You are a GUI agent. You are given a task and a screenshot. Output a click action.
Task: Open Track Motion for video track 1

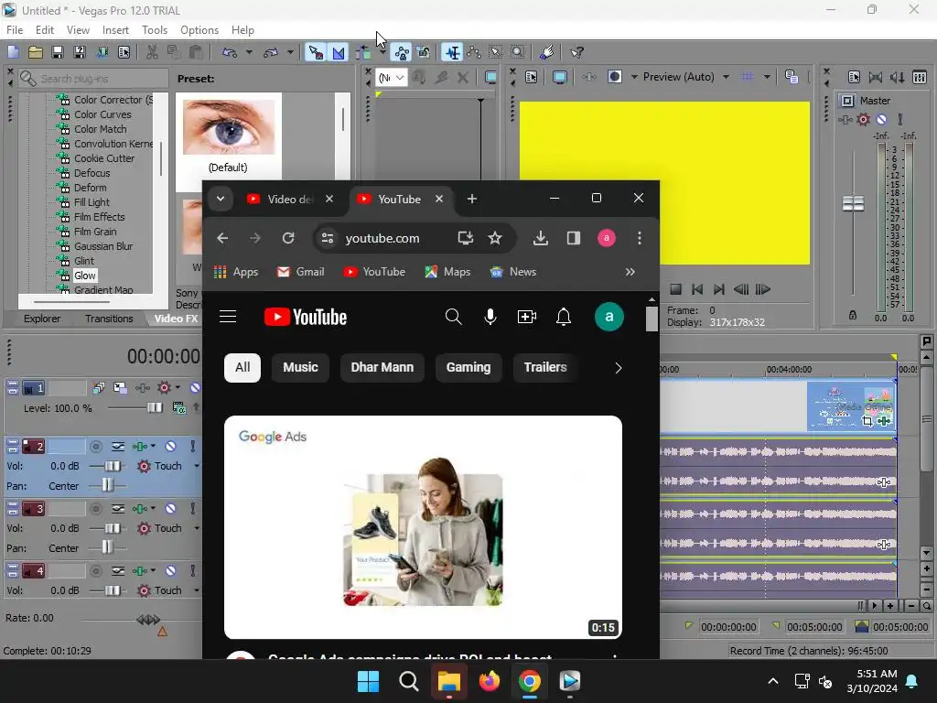(120, 388)
